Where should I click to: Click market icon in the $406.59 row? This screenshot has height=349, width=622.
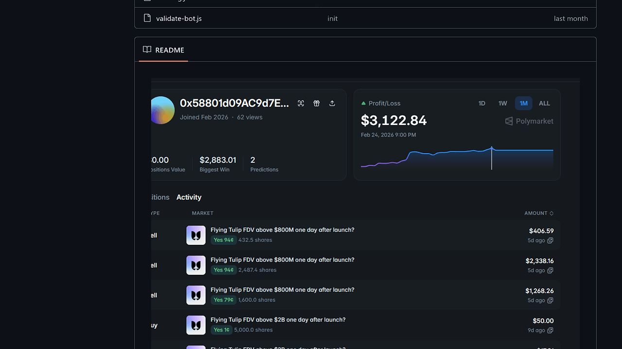[196, 235]
